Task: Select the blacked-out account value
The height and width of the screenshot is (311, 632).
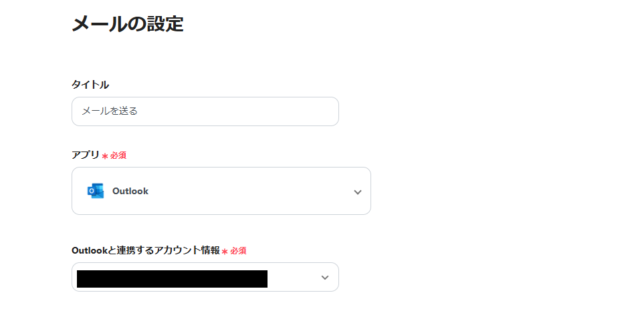Action: 172,278
